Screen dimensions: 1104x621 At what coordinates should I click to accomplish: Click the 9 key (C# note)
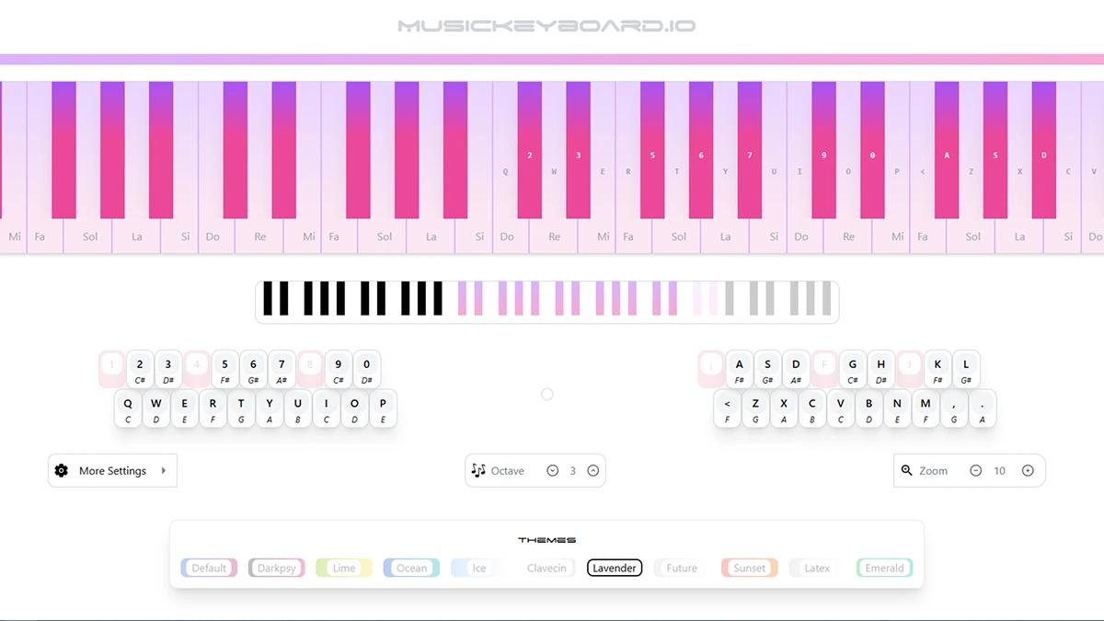click(339, 369)
